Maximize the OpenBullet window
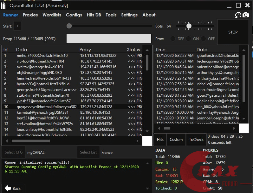The image size is (253, 193). click(238, 5)
